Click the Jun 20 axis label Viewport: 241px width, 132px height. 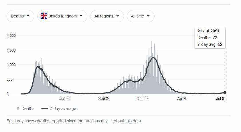[x=65, y=98]
